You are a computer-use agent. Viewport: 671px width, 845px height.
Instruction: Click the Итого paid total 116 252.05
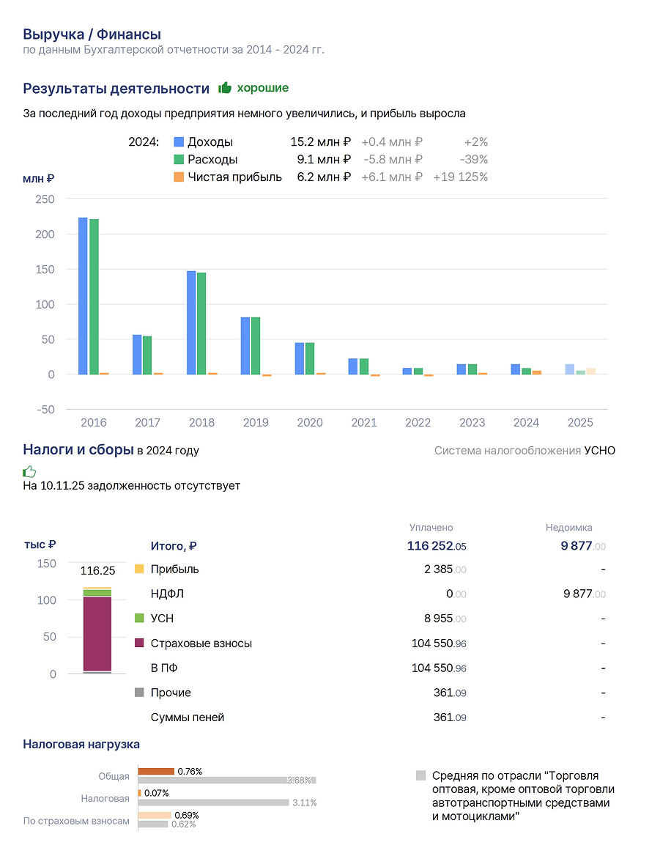(x=437, y=546)
